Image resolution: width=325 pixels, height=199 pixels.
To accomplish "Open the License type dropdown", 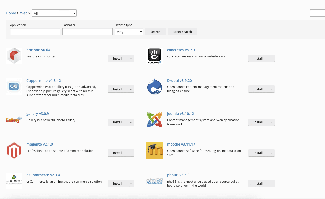I will point(129,32).
